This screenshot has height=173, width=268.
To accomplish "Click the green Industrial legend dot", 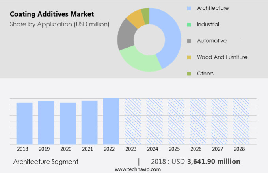I will [x=190, y=24].
